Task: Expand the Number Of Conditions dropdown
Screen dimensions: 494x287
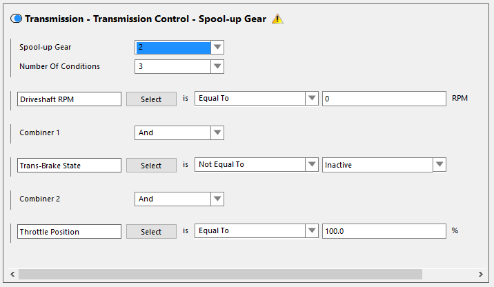Action: tap(179, 66)
